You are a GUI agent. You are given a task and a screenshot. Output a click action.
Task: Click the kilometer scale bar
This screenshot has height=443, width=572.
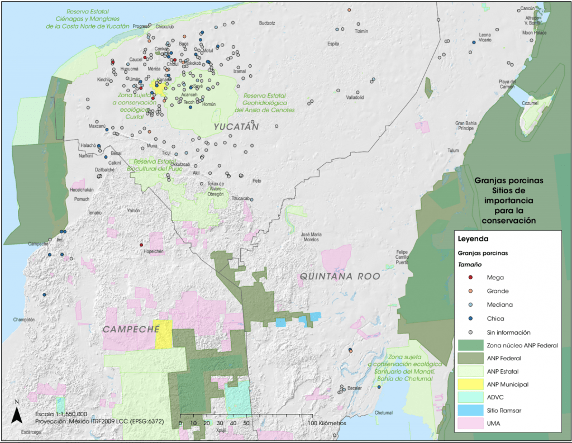click(245, 416)
